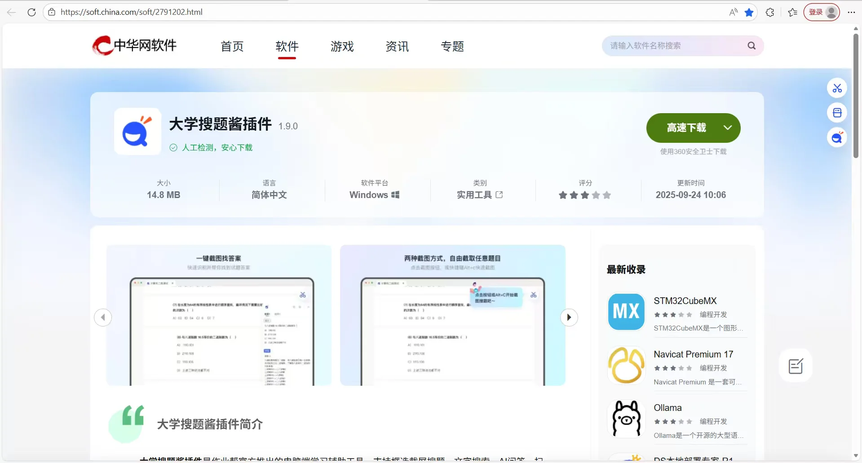Expand the 高速下载 download options arrow

(727, 128)
